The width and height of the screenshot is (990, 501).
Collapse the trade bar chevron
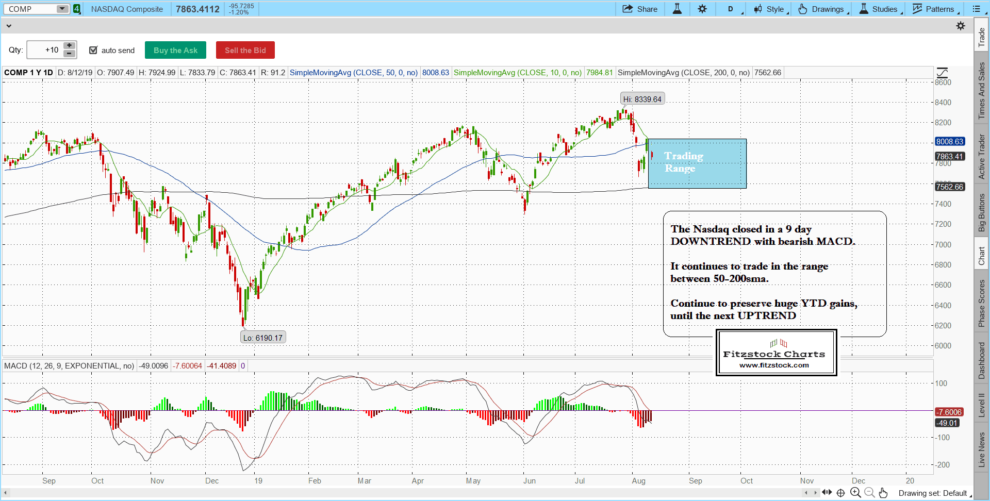(9, 26)
